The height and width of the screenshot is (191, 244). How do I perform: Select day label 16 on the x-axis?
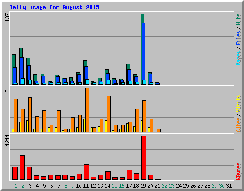point(122,186)
